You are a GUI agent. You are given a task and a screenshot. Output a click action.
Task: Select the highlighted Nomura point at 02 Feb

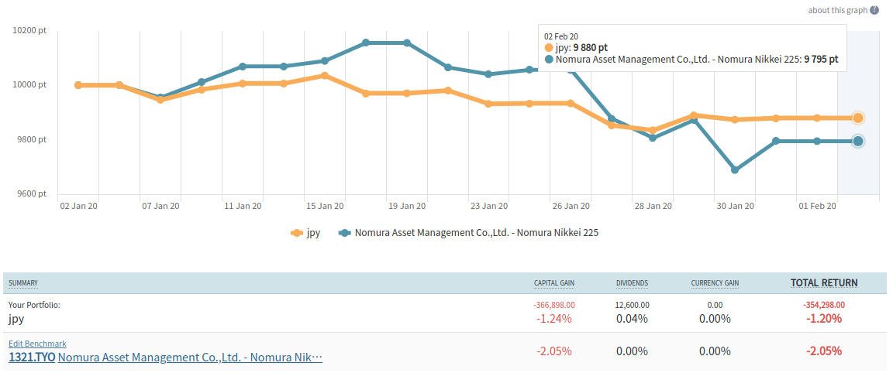click(858, 141)
